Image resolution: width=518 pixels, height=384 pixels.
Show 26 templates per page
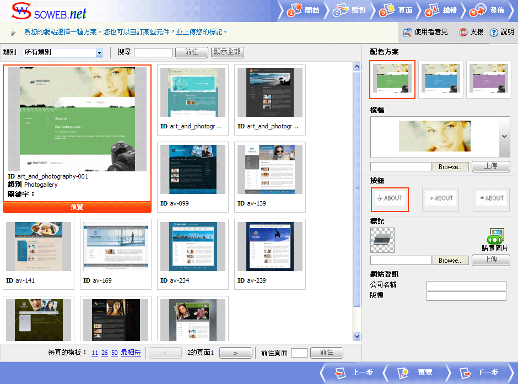(104, 353)
